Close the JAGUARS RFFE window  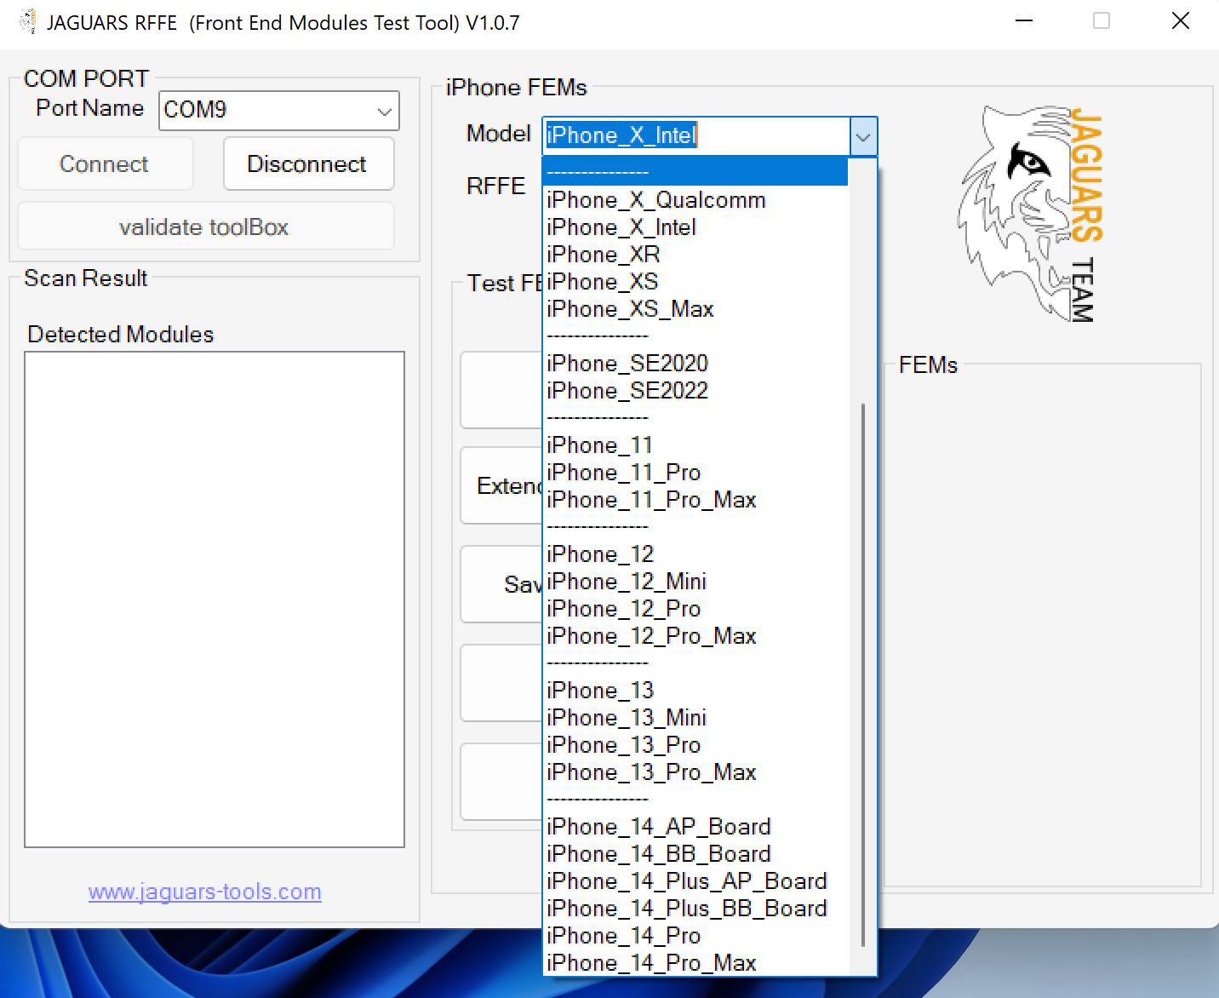click(x=1180, y=21)
